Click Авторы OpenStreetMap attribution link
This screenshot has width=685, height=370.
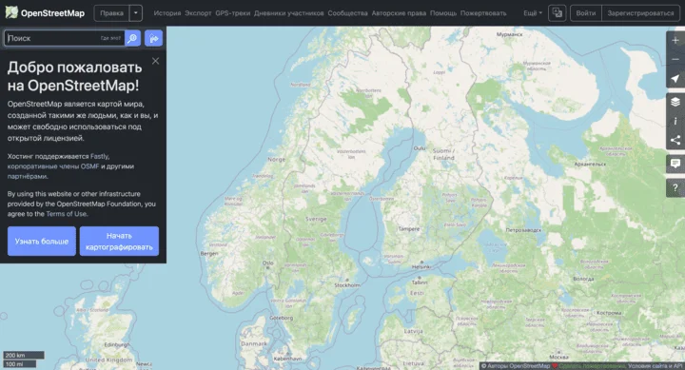coord(519,366)
